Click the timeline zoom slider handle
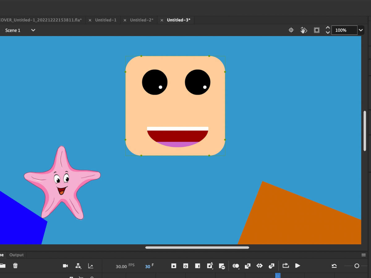 click(357, 266)
